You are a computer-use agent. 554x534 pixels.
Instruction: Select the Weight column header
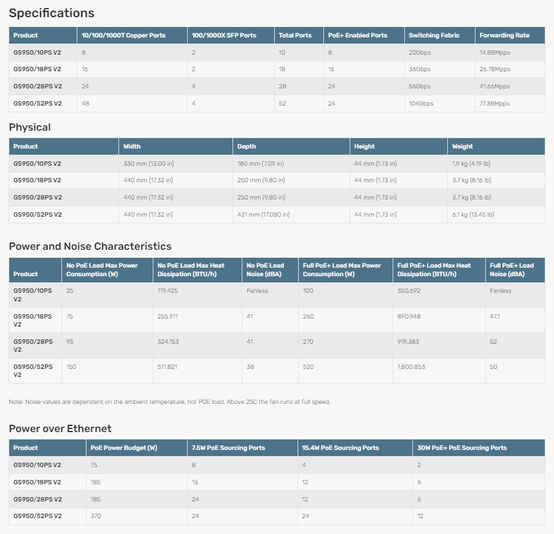pyautogui.click(x=463, y=147)
